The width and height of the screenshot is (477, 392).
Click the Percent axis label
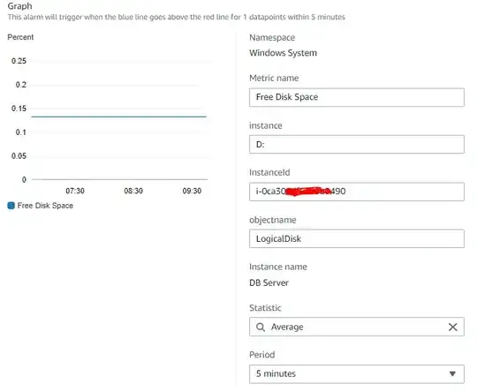pos(20,37)
